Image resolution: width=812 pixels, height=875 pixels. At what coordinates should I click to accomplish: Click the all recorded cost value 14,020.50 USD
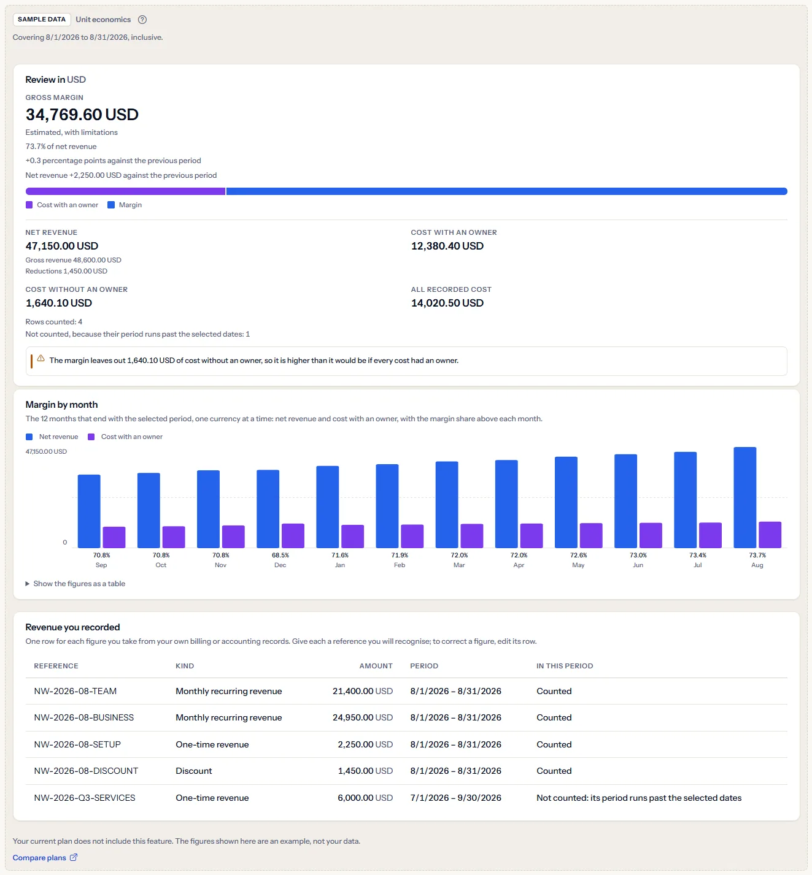[447, 303]
